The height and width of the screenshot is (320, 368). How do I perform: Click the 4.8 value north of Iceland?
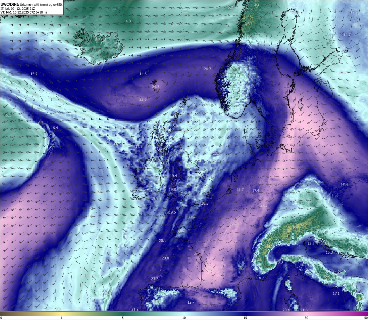click(x=128, y=21)
